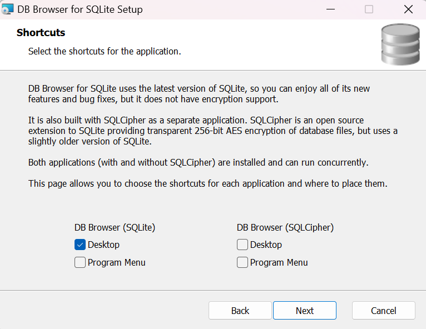The image size is (426, 329).
Task: Enable Program Menu shortcut for DB Browser (SQLite)
Action: 80,262
